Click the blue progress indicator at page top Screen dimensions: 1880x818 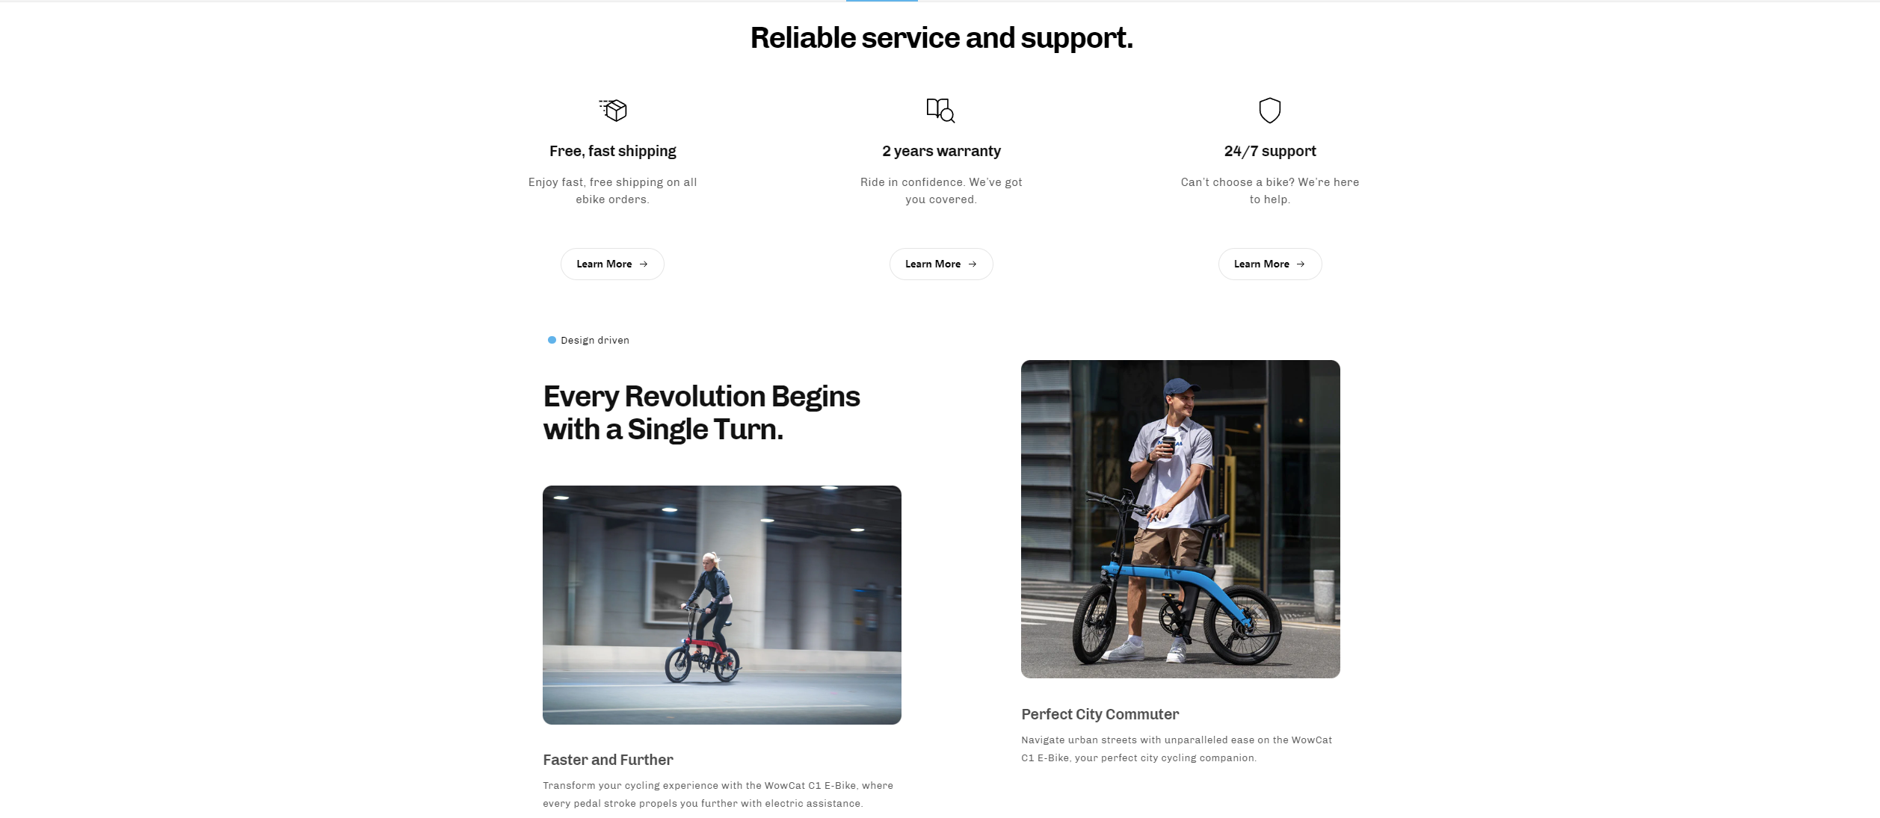(881, 1)
